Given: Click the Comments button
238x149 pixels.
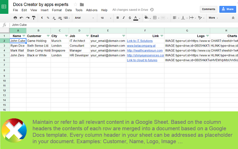Looking at the screenshot, I should pyautogui.click(x=208, y=9).
